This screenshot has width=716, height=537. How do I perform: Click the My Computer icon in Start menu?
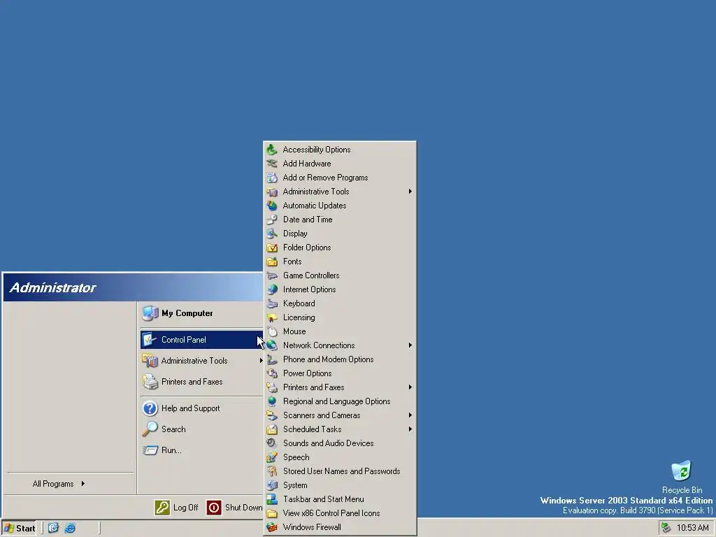click(x=150, y=313)
